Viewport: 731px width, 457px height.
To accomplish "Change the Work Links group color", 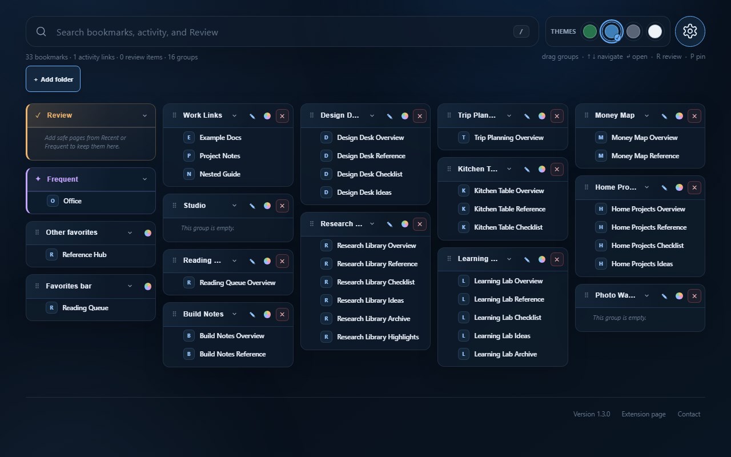I will [x=267, y=116].
